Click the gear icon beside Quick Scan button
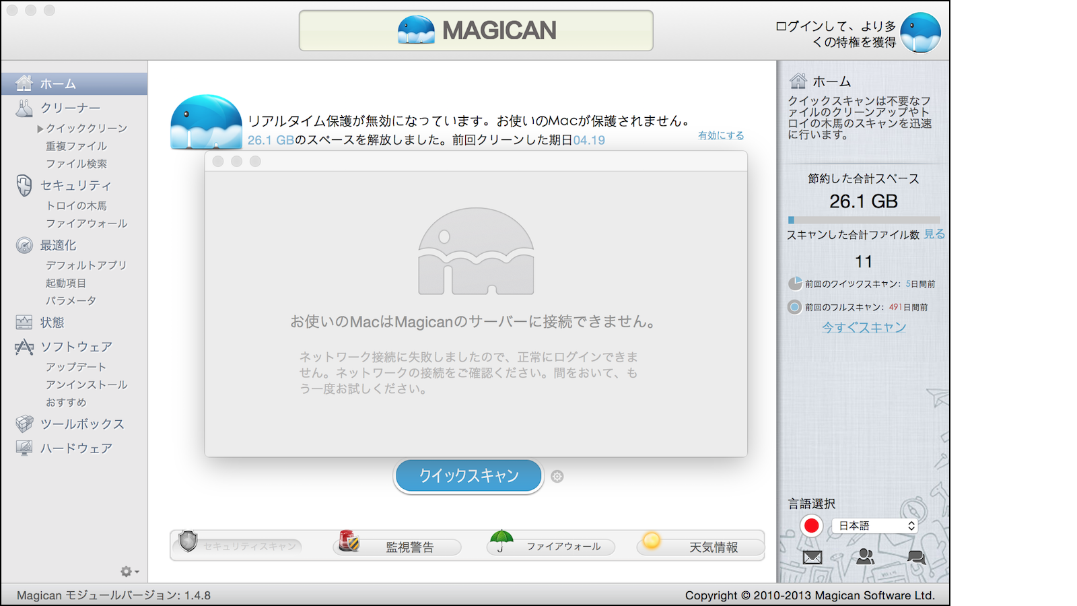The image size is (1077, 606). [557, 477]
